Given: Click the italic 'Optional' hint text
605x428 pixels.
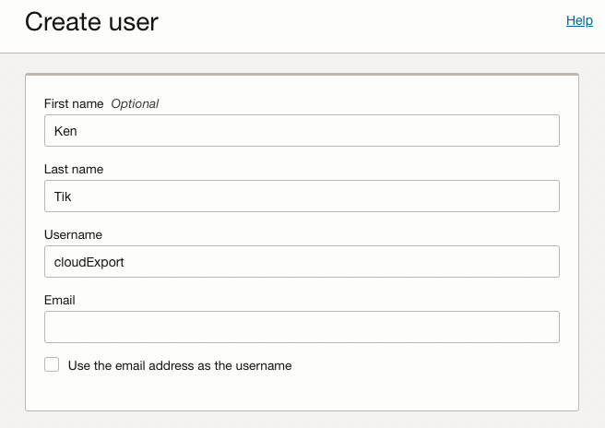Looking at the screenshot, I should 135,104.
